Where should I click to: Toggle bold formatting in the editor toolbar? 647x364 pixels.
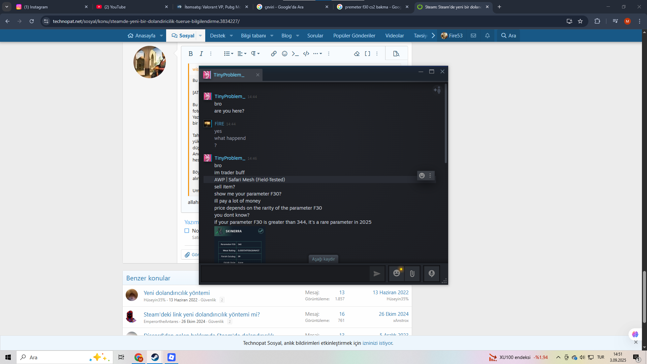(191, 54)
